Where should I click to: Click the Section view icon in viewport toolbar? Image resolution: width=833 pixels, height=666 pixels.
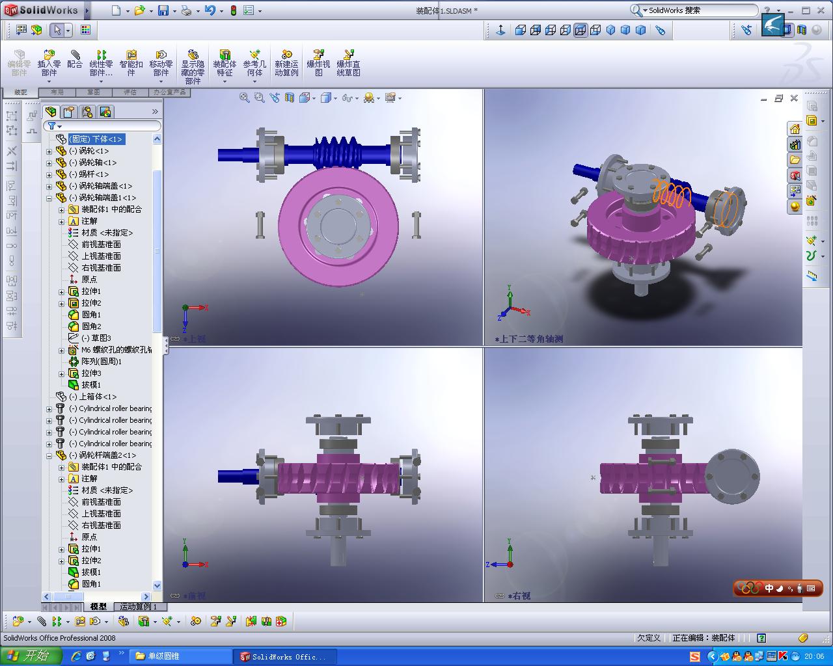(x=289, y=98)
